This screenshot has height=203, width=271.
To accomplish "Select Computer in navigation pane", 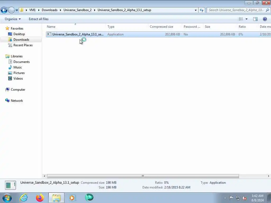I will (18, 90).
